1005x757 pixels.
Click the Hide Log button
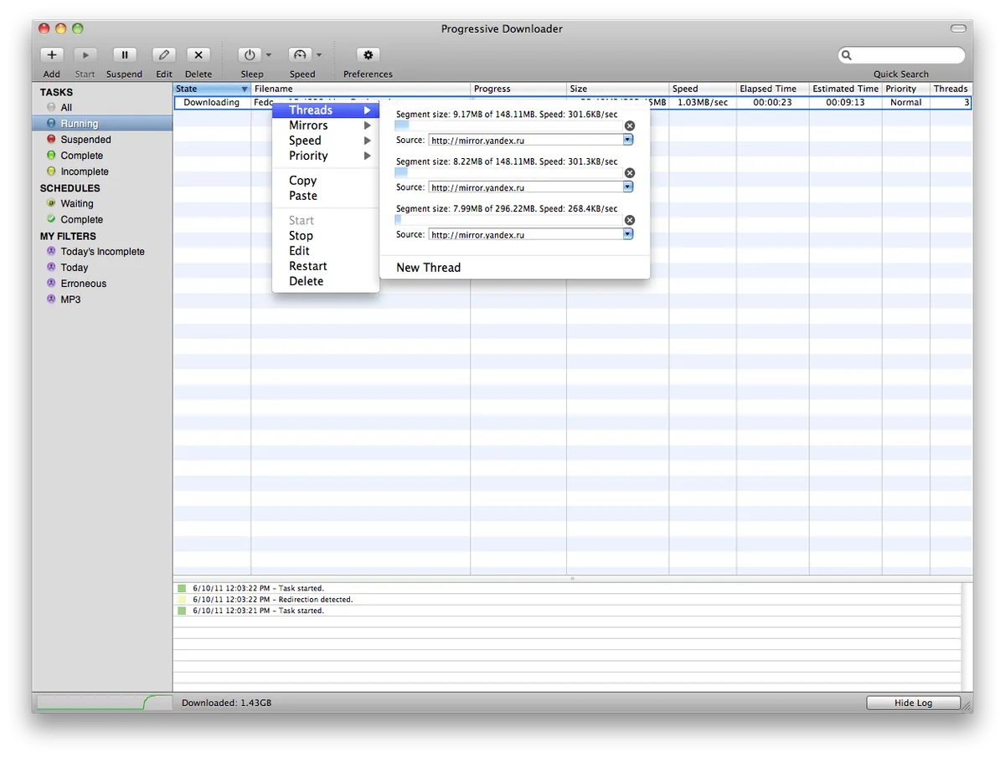pyautogui.click(x=913, y=702)
